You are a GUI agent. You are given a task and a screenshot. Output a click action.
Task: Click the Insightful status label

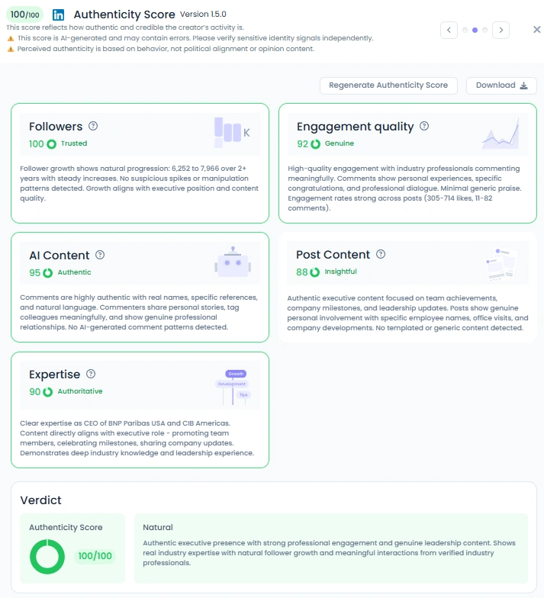point(340,272)
